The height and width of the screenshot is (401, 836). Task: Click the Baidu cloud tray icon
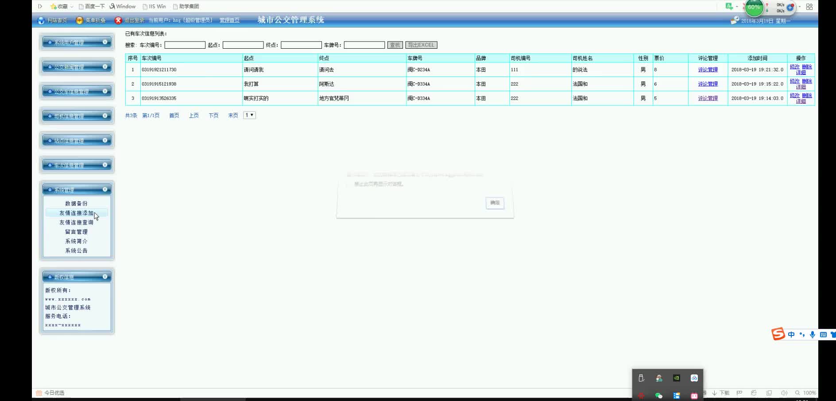click(x=694, y=378)
